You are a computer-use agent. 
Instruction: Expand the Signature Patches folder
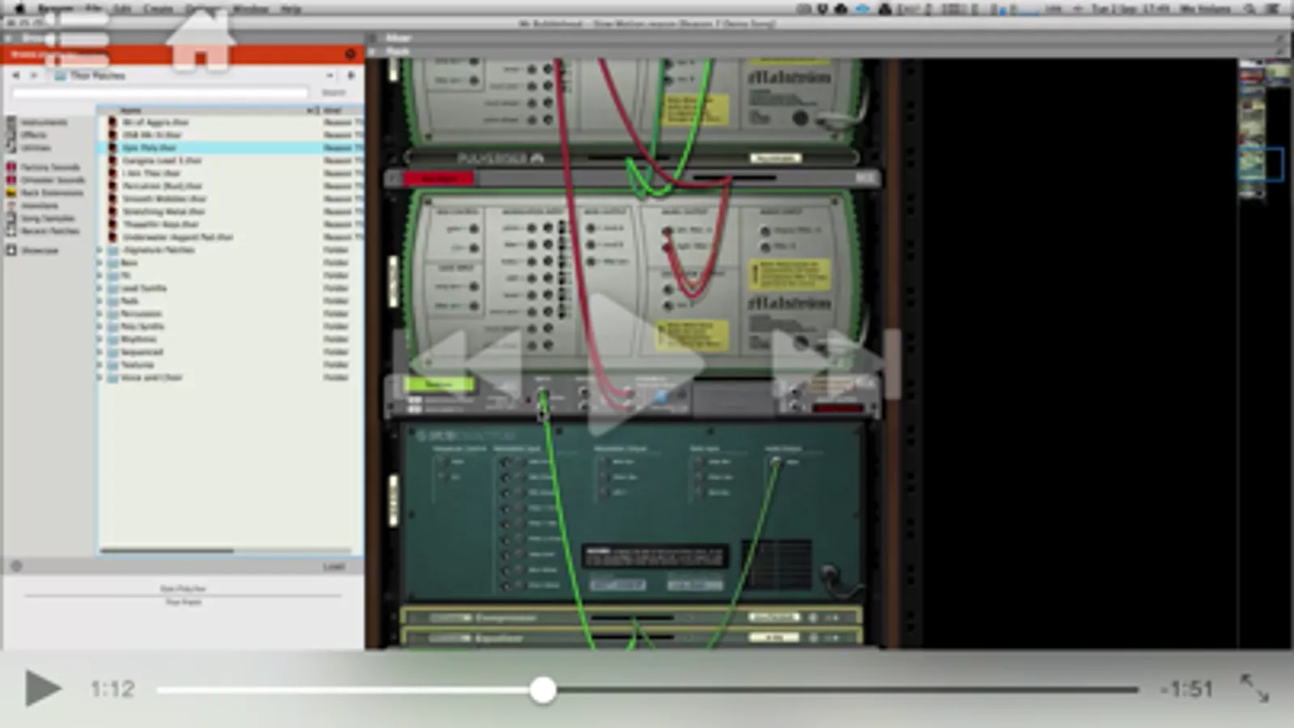click(101, 250)
